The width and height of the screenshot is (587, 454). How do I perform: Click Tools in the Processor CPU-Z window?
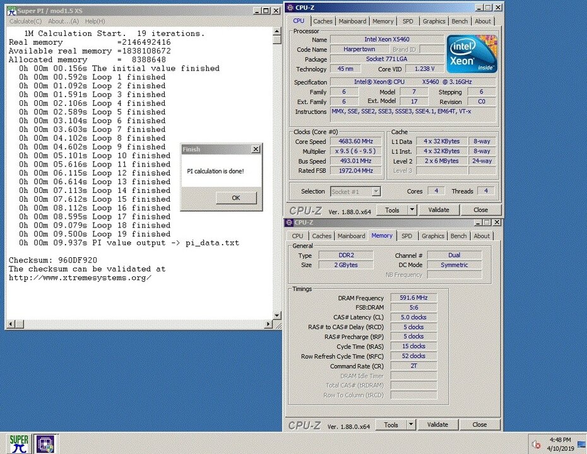click(x=392, y=210)
